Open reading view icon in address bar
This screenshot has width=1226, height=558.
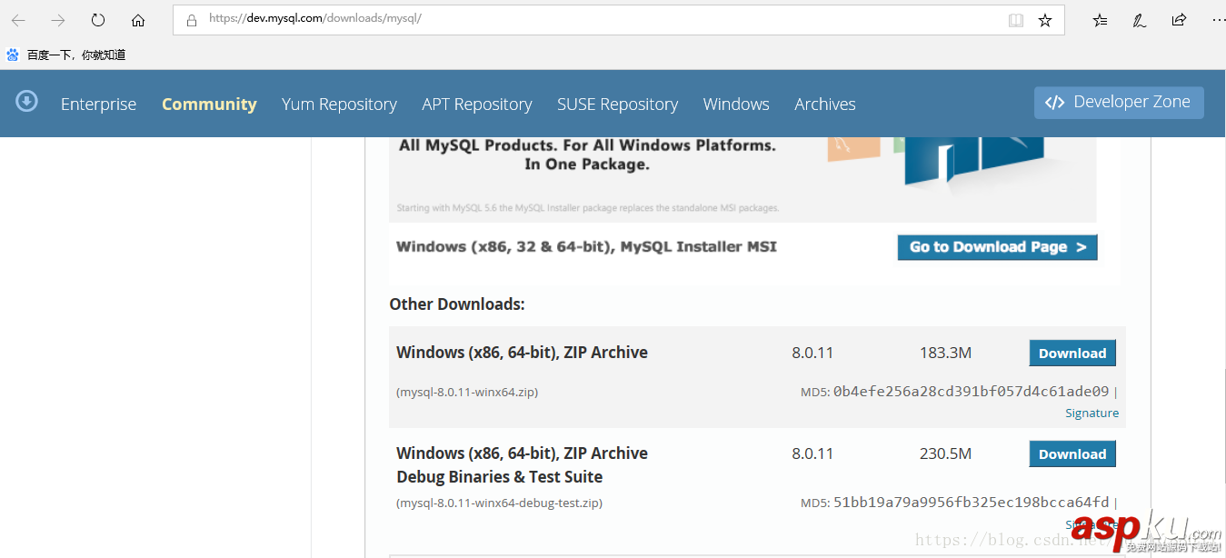tap(1016, 20)
